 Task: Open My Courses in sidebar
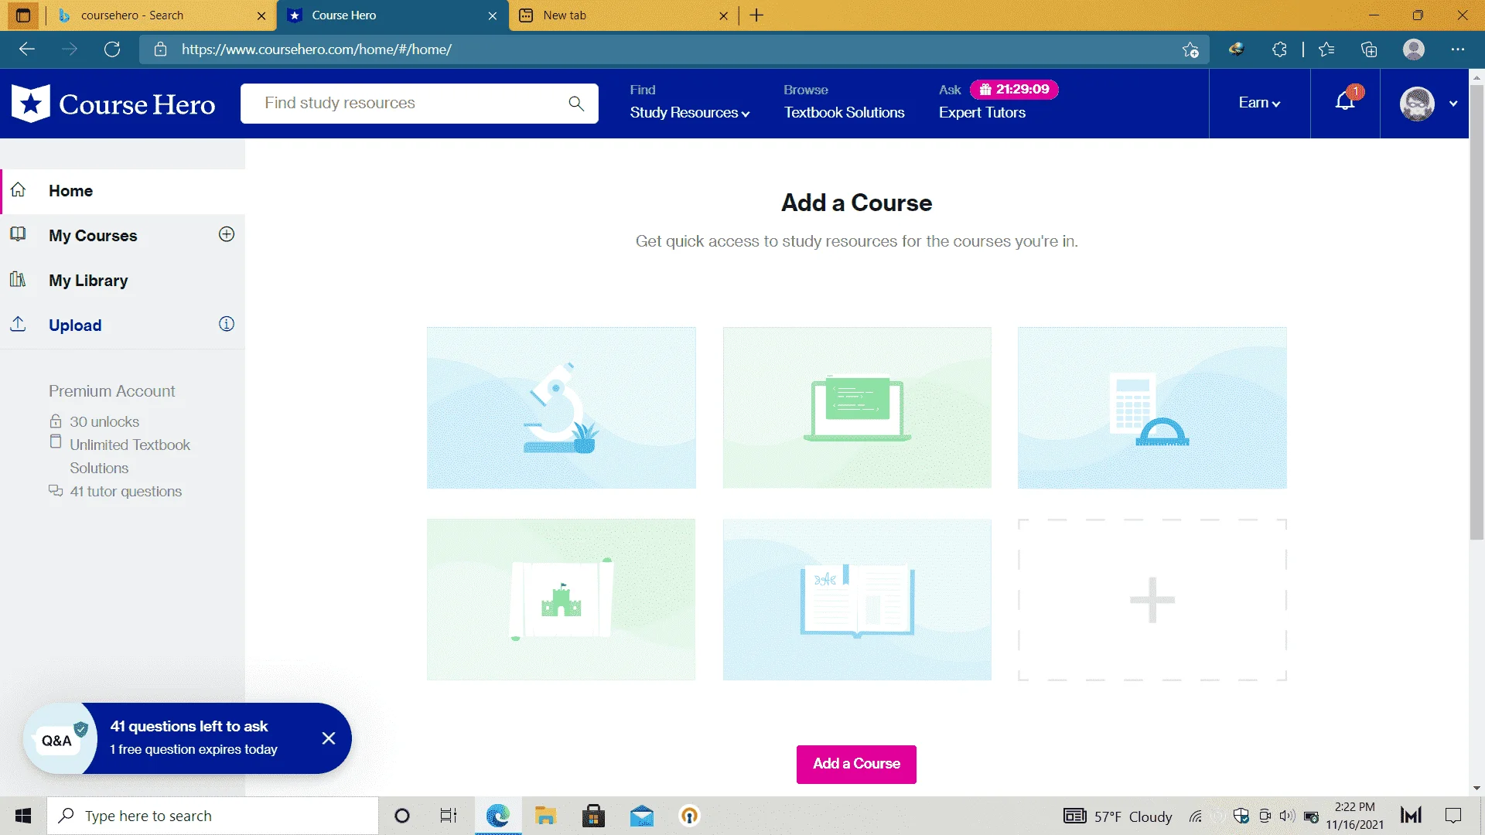pyautogui.click(x=93, y=236)
